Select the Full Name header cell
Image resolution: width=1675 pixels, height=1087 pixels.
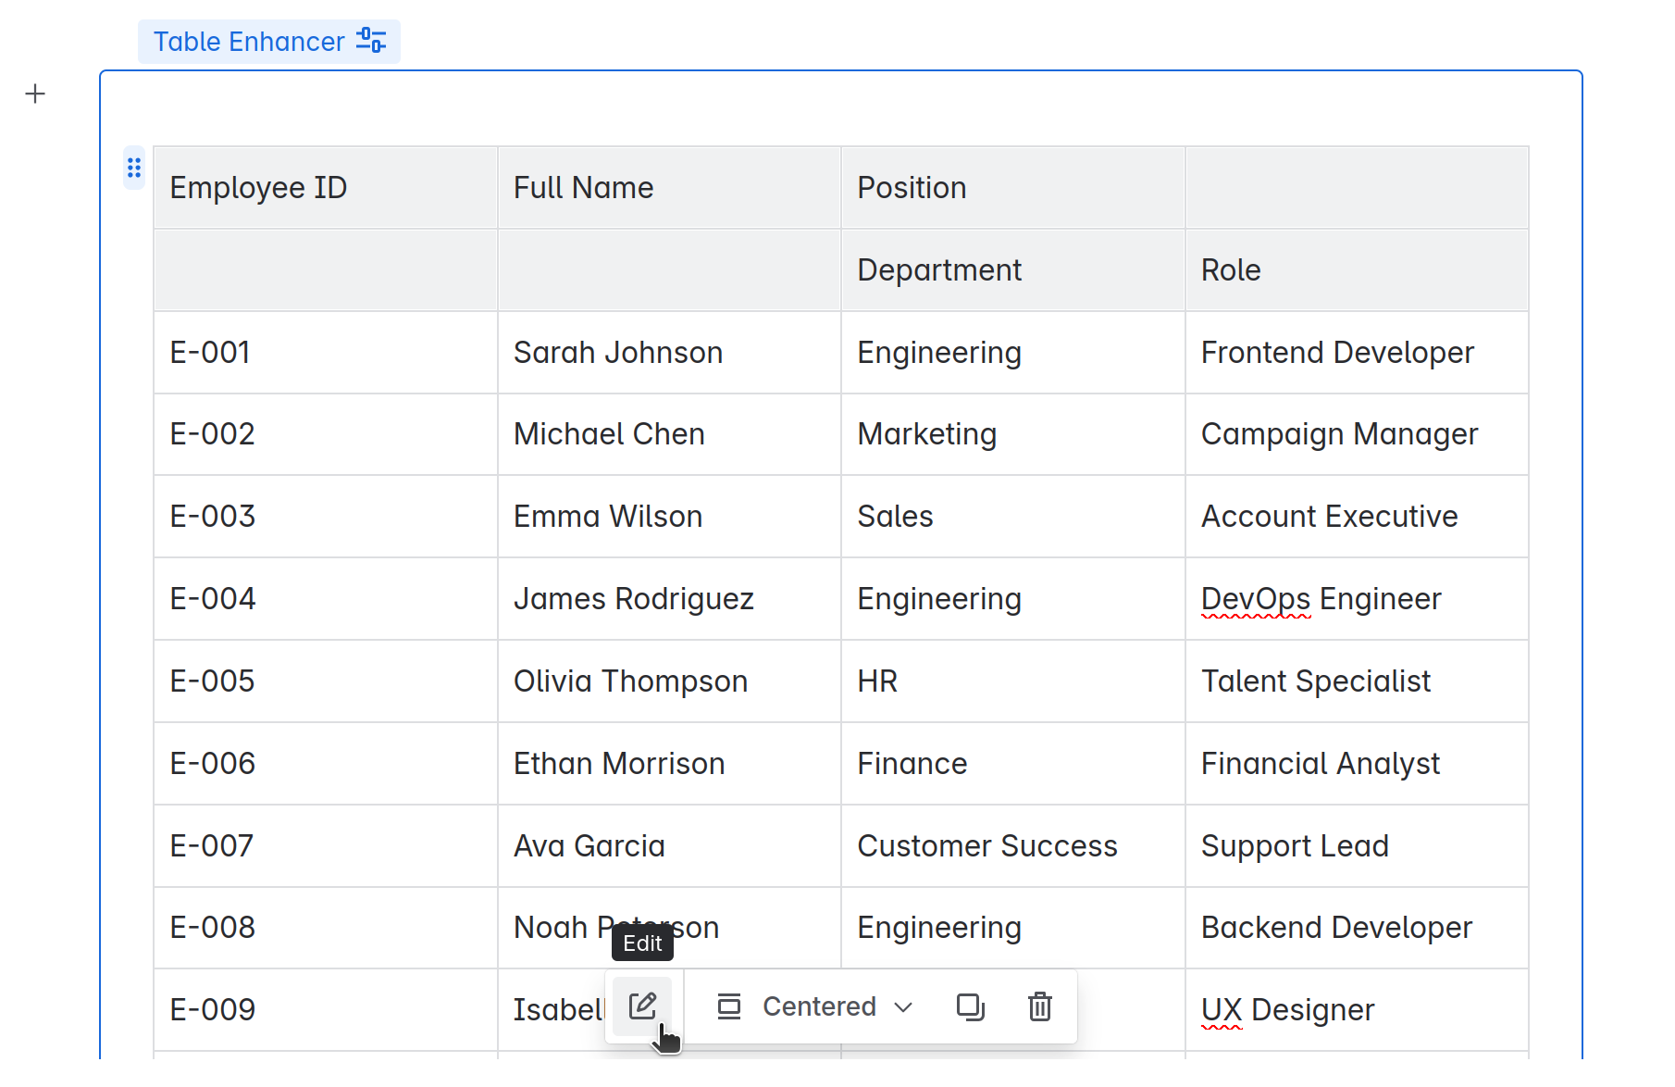coord(668,188)
